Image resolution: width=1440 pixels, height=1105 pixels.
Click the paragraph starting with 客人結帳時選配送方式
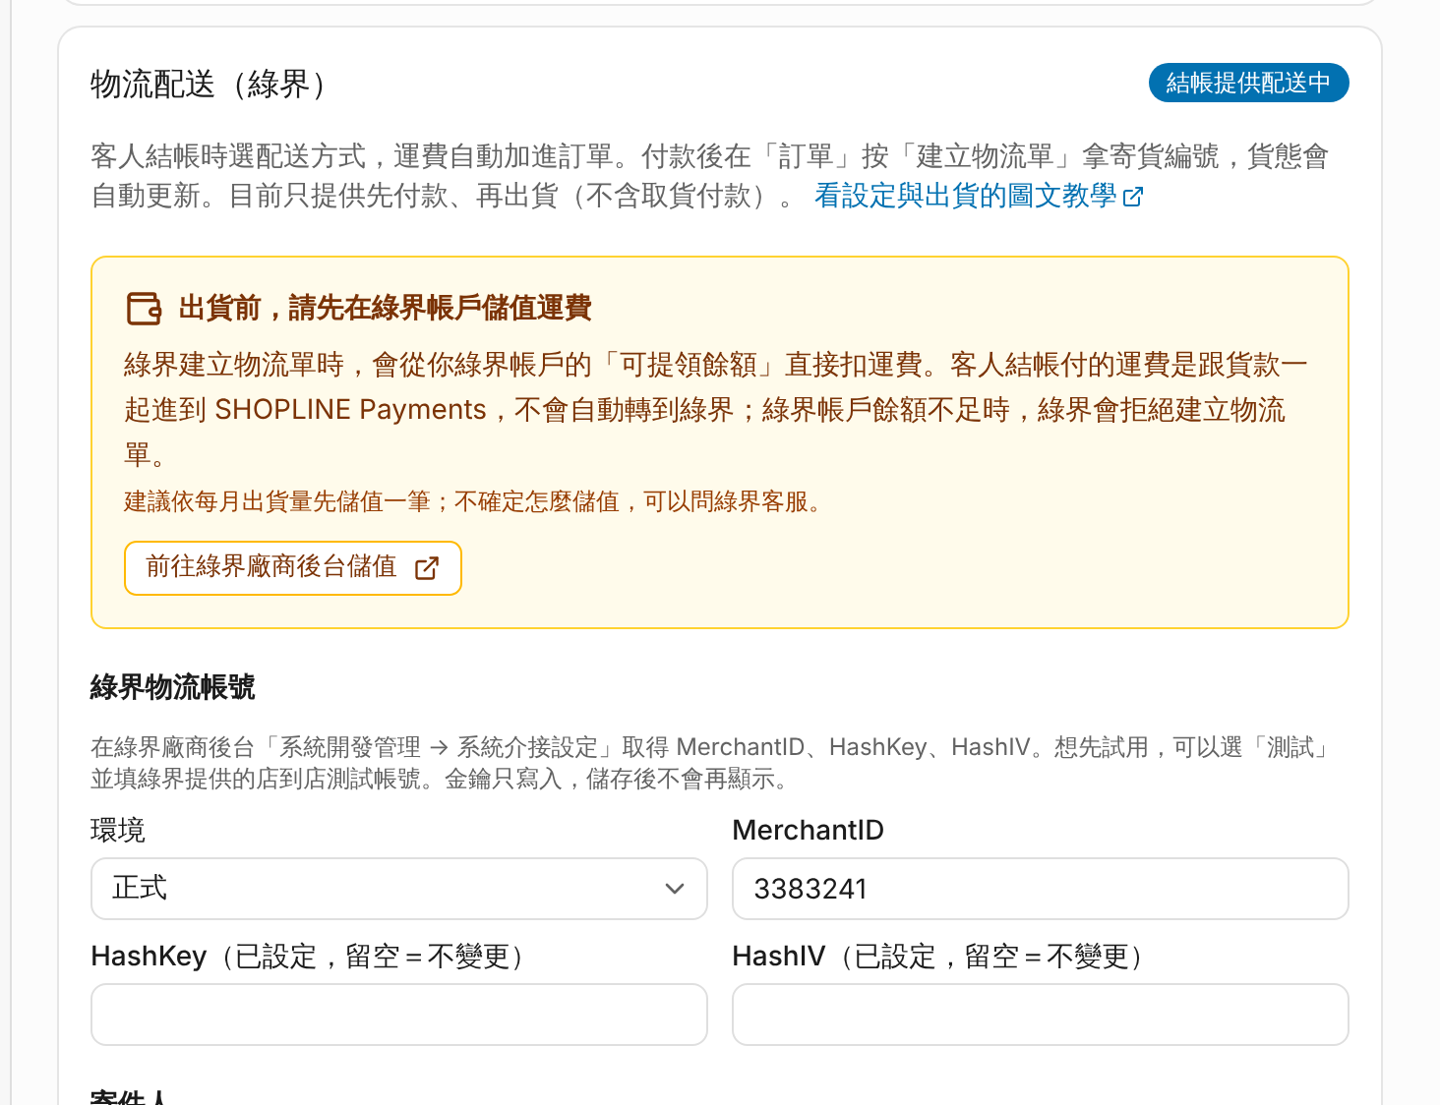710,176
